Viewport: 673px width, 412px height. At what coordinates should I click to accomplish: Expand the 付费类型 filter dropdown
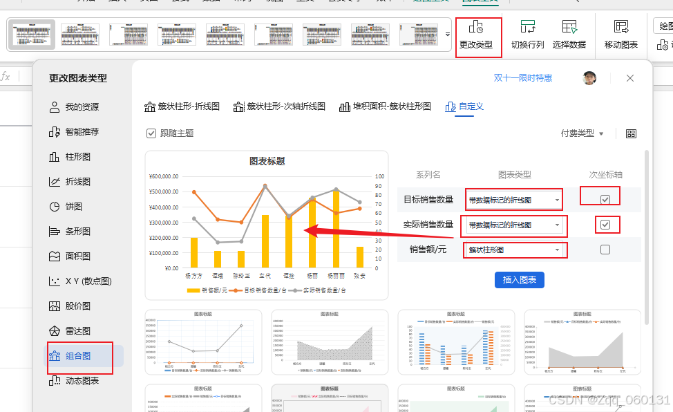pyautogui.click(x=582, y=133)
